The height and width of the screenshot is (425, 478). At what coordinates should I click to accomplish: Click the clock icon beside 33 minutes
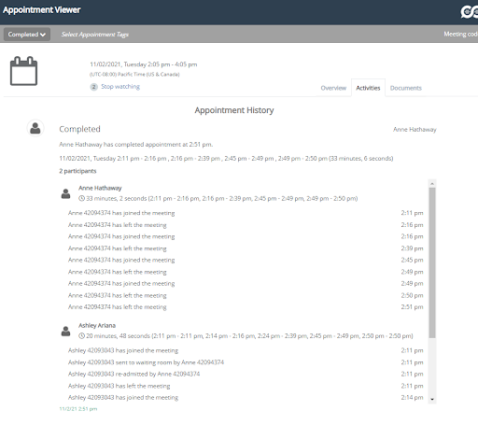pos(81,198)
